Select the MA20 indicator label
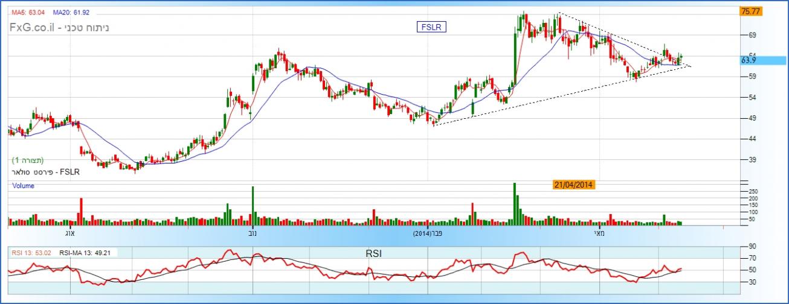The height and width of the screenshot is (304, 789). click(x=70, y=11)
